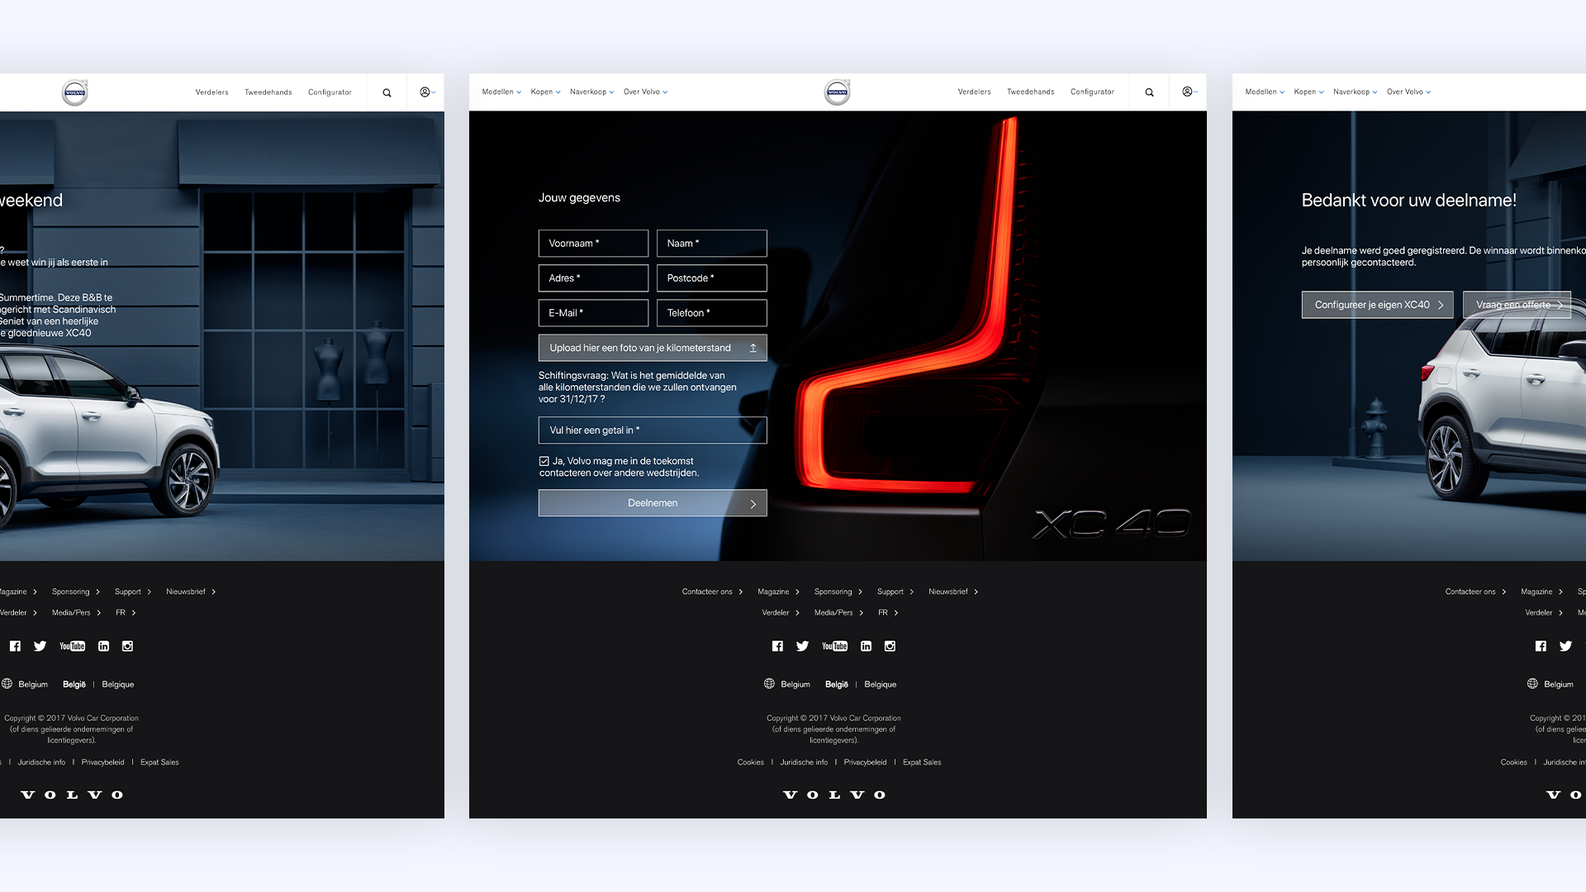Click 'Upload hier een foto van je kilometerstand'
Image resolution: width=1586 pixels, height=892 pixels.
click(653, 348)
